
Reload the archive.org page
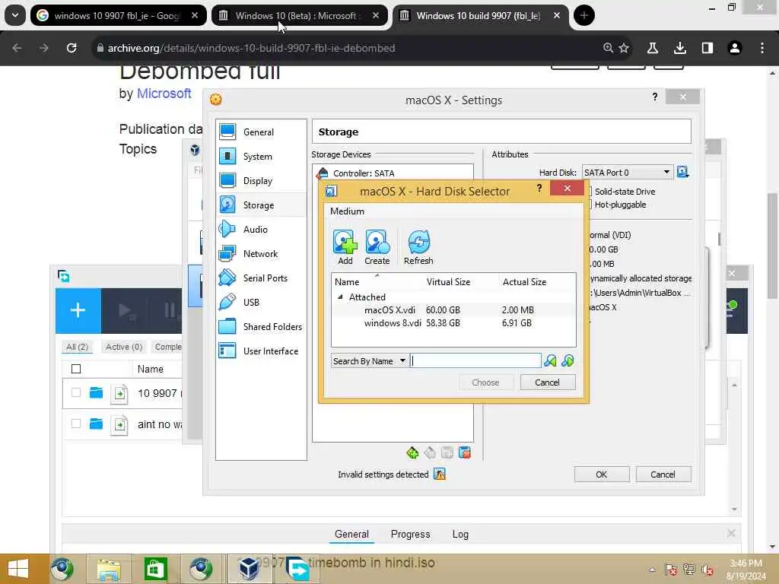point(72,48)
